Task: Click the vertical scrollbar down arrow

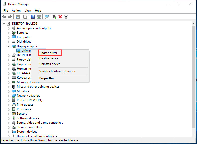Action: [x=193, y=135]
